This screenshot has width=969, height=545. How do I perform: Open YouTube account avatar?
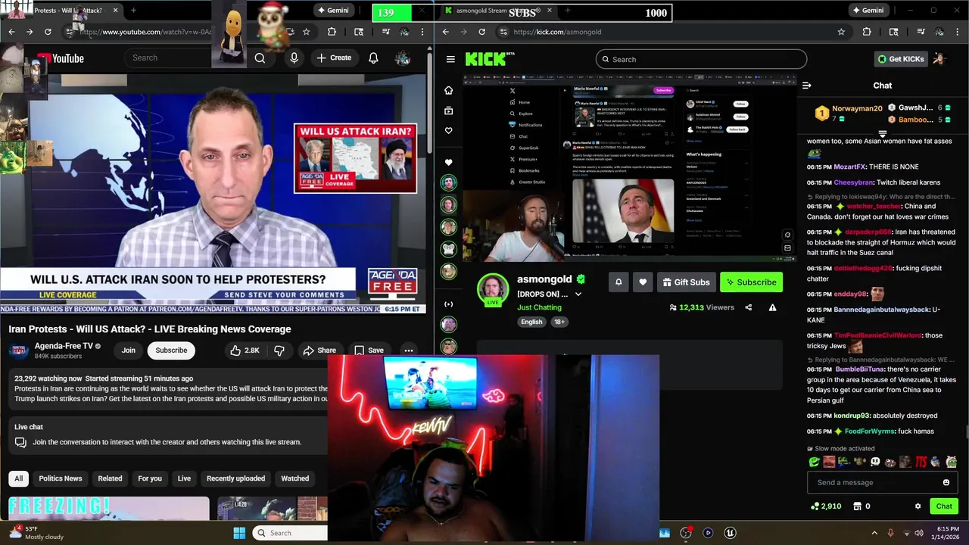(x=403, y=58)
